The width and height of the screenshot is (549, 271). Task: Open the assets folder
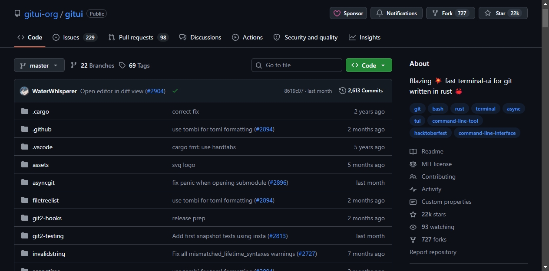click(40, 165)
